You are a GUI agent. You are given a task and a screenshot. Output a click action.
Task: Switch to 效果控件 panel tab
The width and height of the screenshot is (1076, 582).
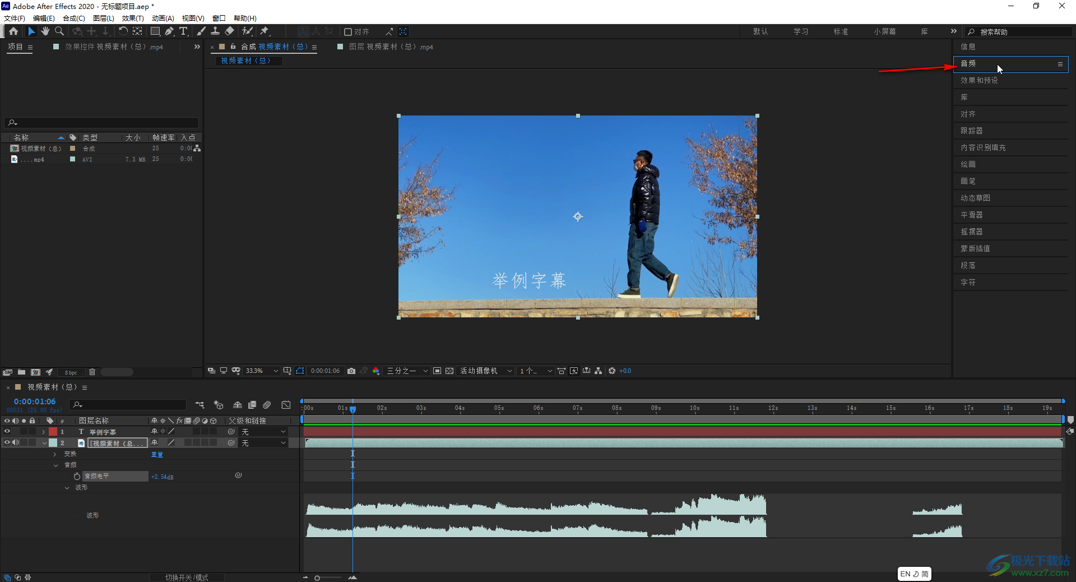pos(114,47)
